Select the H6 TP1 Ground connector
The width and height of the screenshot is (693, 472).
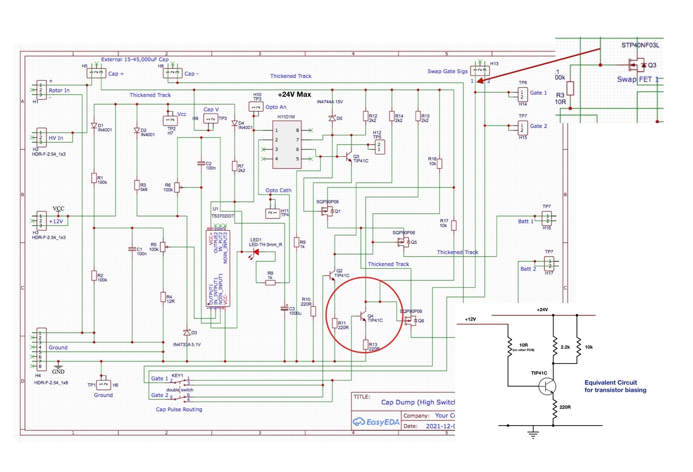pos(103,385)
